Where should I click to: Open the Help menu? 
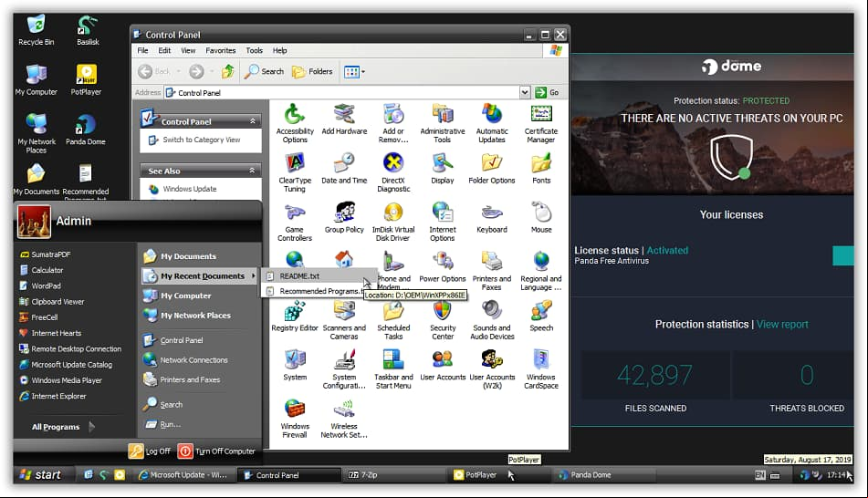click(x=279, y=50)
